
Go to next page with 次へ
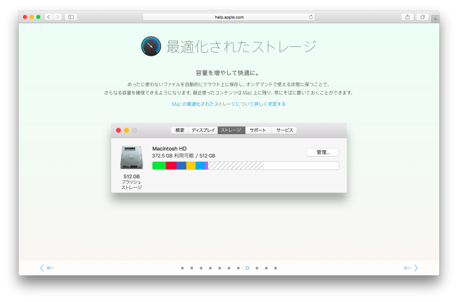click(x=411, y=268)
